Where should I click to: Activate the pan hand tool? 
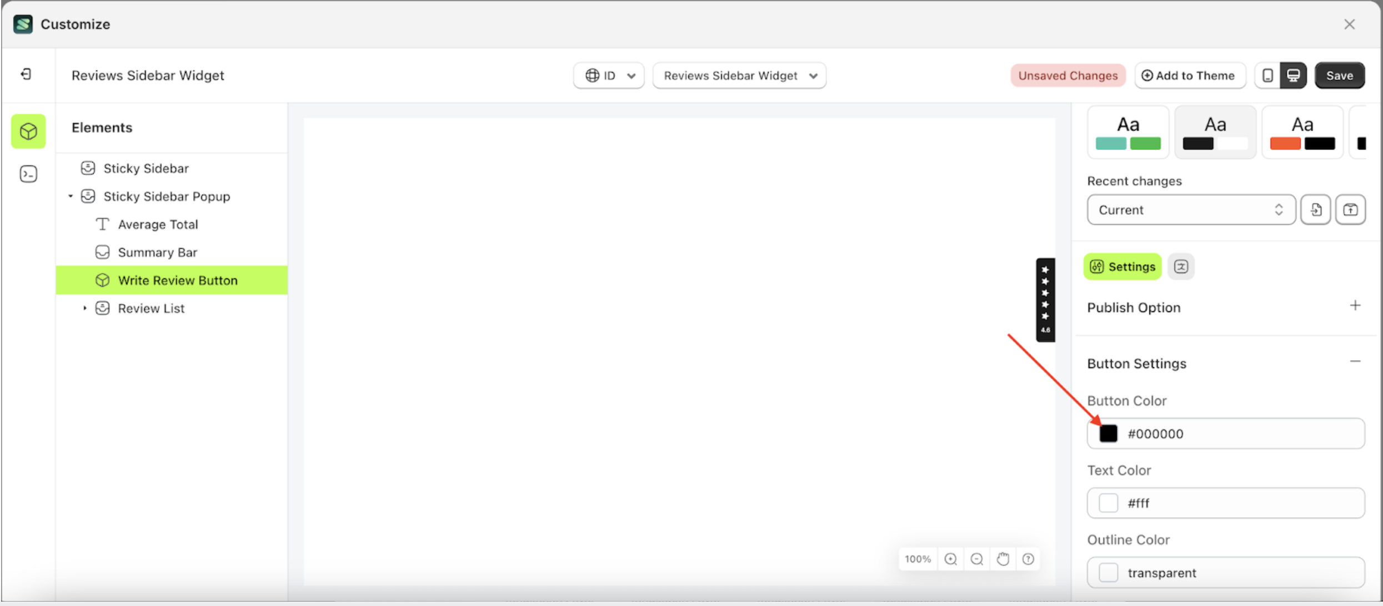point(1003,559)
